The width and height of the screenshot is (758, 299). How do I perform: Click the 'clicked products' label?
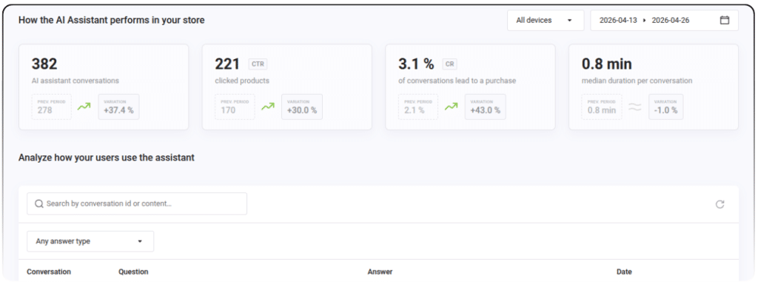(x=242, y=81)
